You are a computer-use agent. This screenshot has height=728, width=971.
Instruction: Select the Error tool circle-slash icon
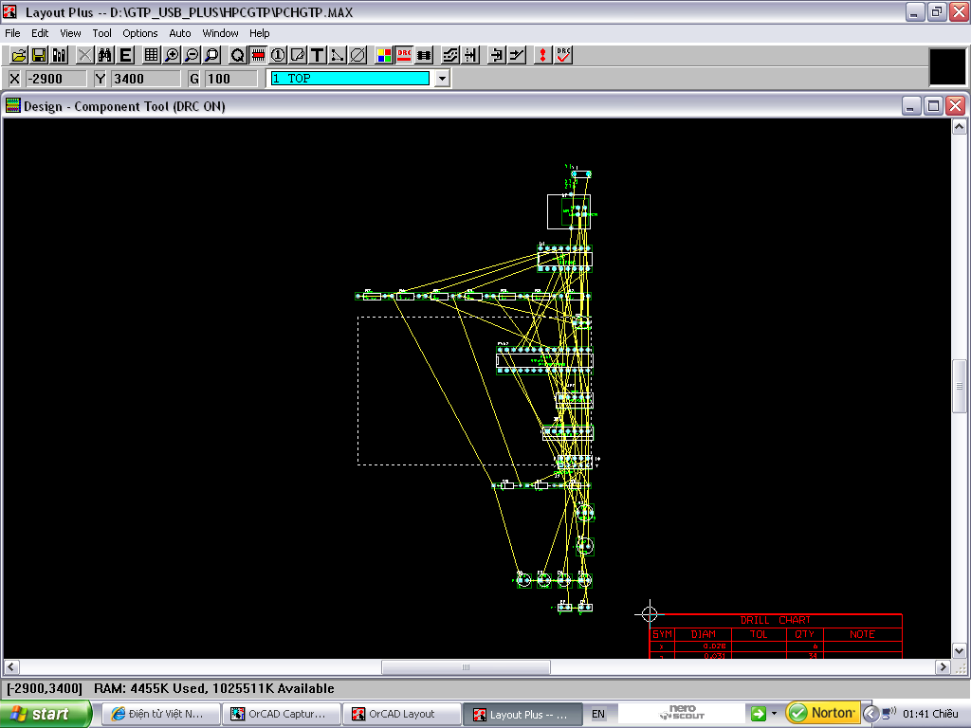357,56
